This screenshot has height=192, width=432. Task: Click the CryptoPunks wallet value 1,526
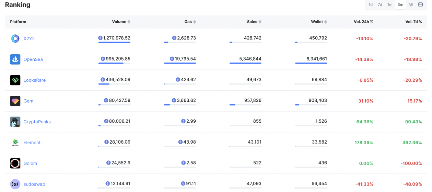pos(321,121)
